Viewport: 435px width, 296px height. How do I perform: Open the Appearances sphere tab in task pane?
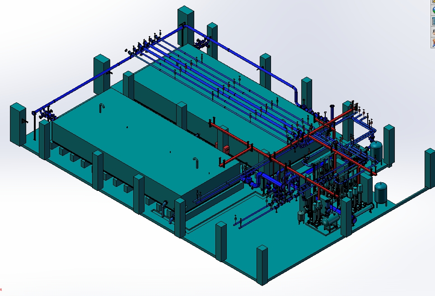click(x=433, y=10)
